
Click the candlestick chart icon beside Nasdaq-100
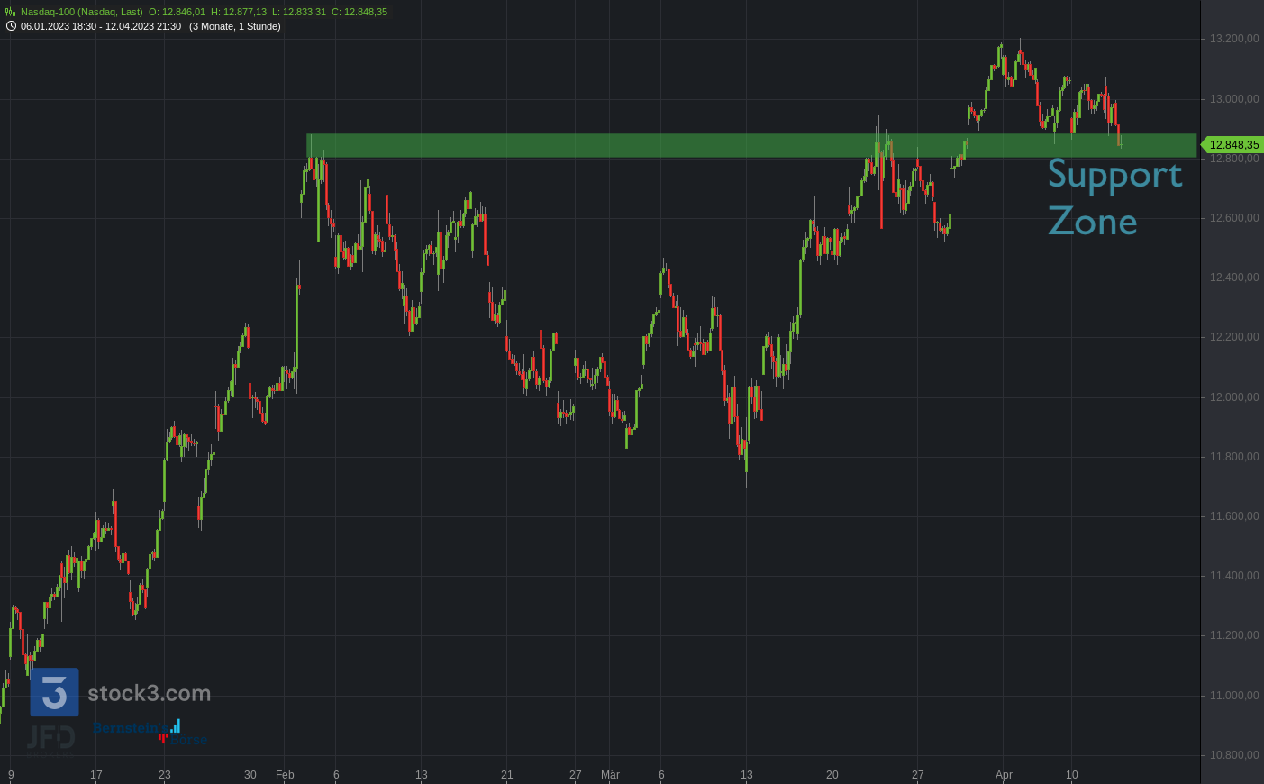[11, 12]
